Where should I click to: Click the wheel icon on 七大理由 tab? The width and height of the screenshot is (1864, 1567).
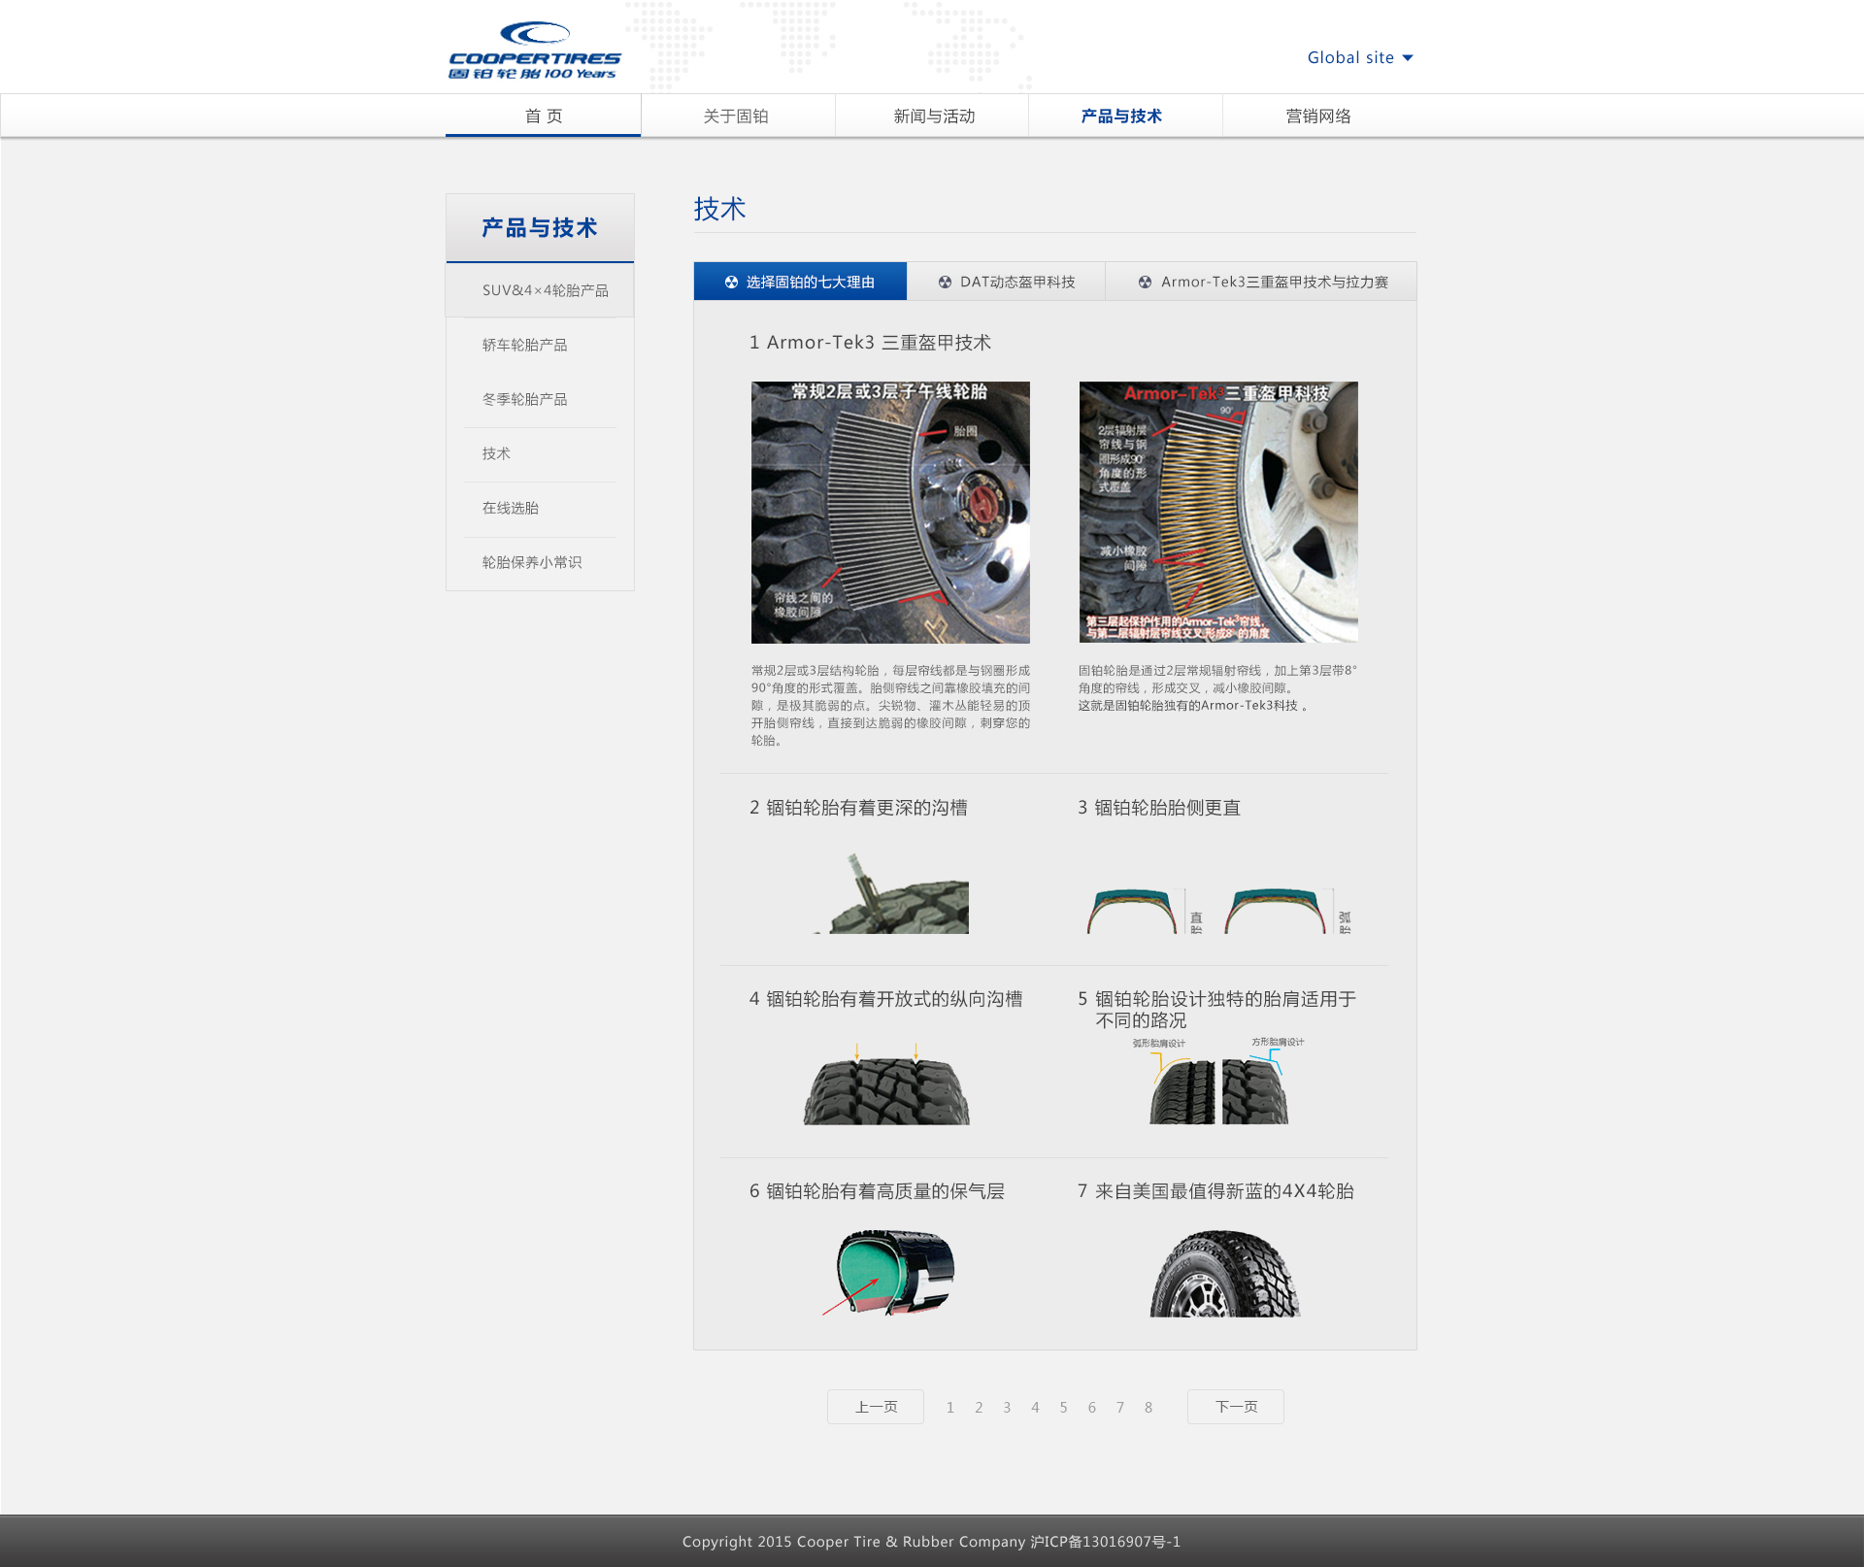pos(731,282)
